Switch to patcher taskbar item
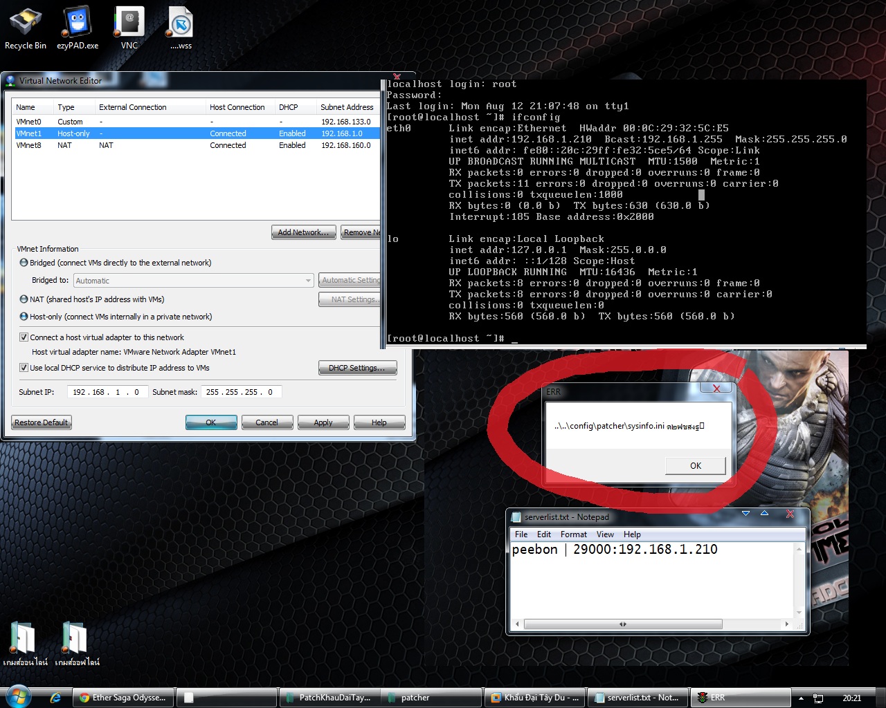 click(431, 698)
